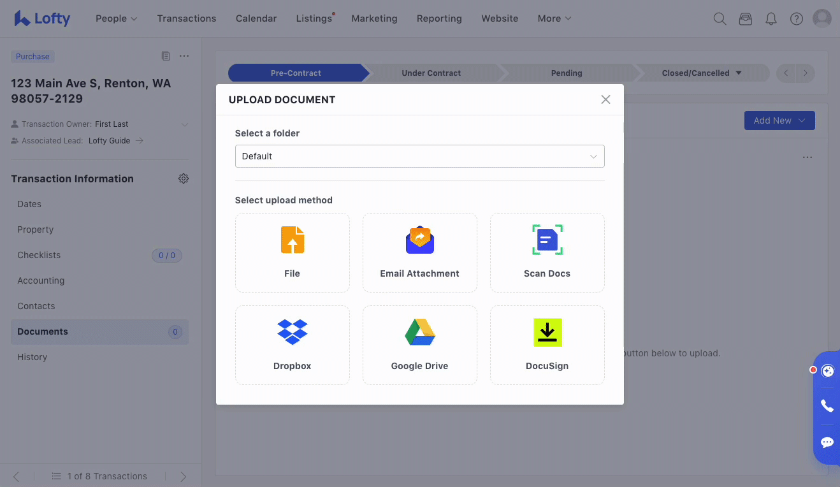Upload from Dropbox

click(x=293, y=345)
